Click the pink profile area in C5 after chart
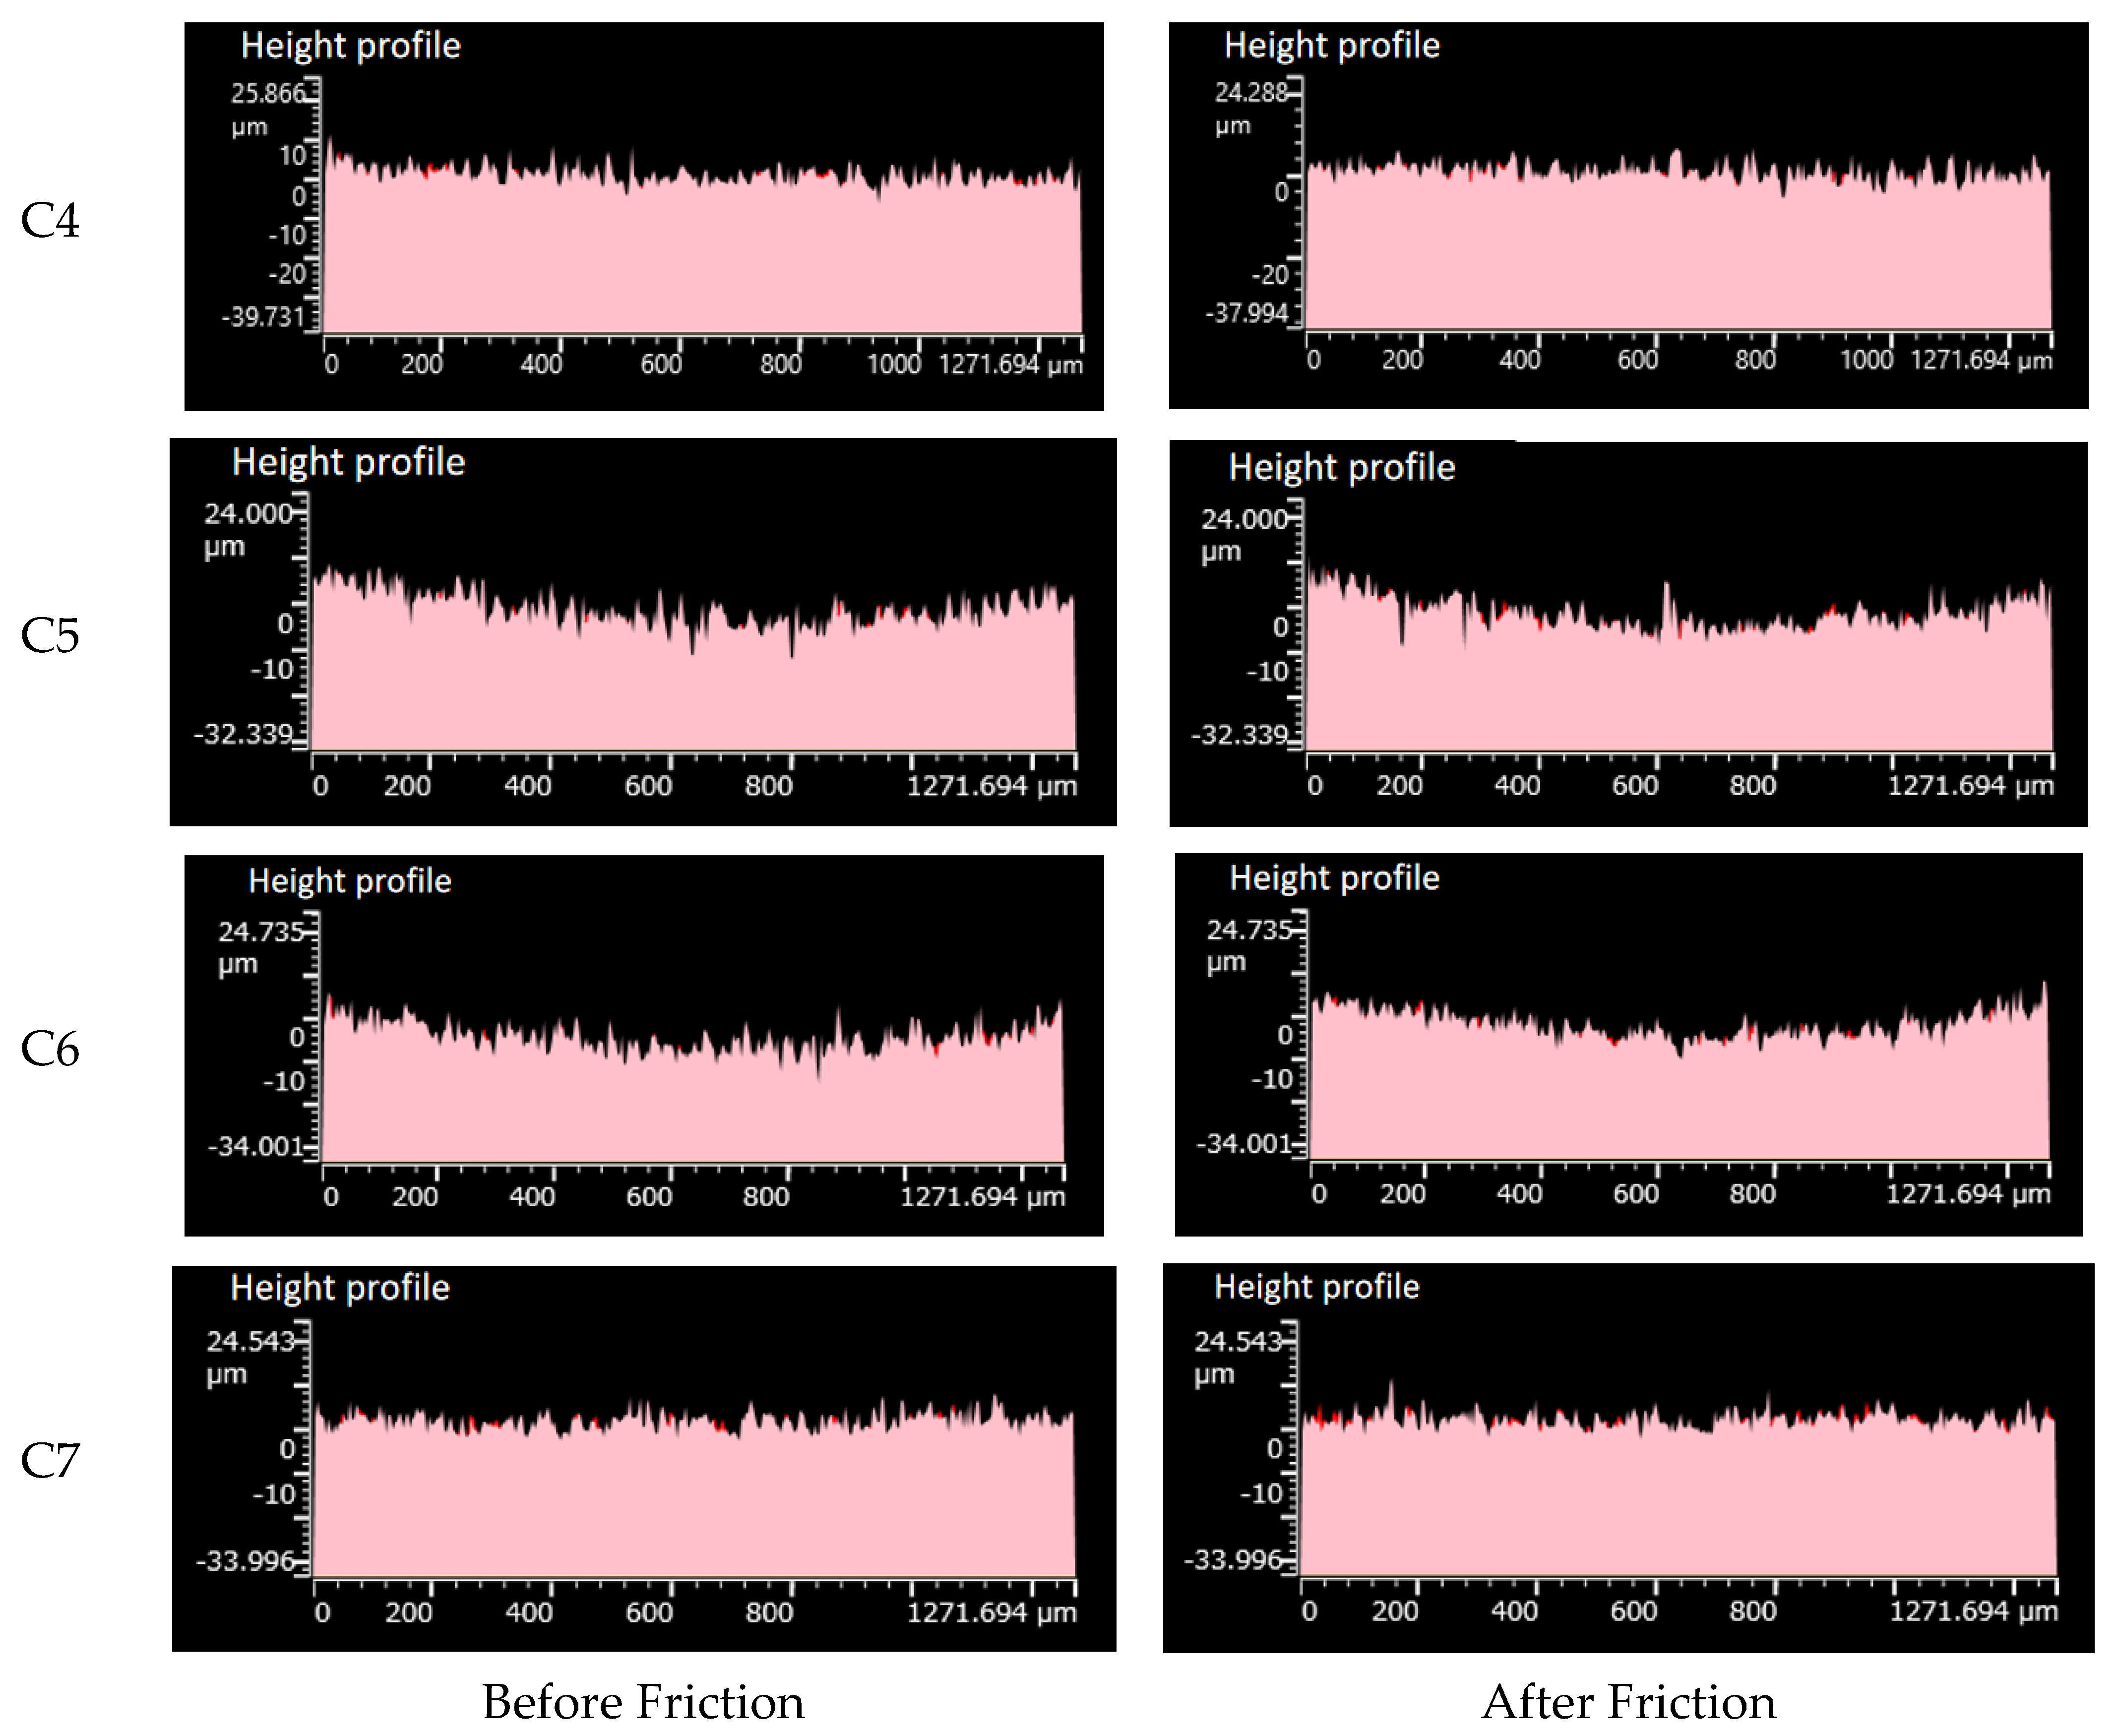The width and height of the screenshot is (2116, 1736). point(1680,690)
